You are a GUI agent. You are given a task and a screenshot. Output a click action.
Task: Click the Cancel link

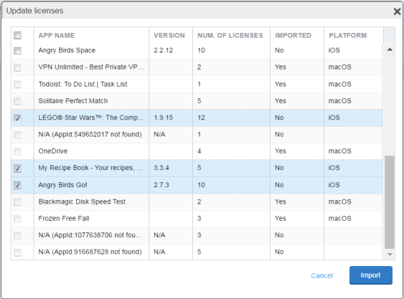pos(321,275)
